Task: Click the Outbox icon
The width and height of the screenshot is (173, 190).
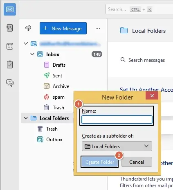Action: coord(40,139)
